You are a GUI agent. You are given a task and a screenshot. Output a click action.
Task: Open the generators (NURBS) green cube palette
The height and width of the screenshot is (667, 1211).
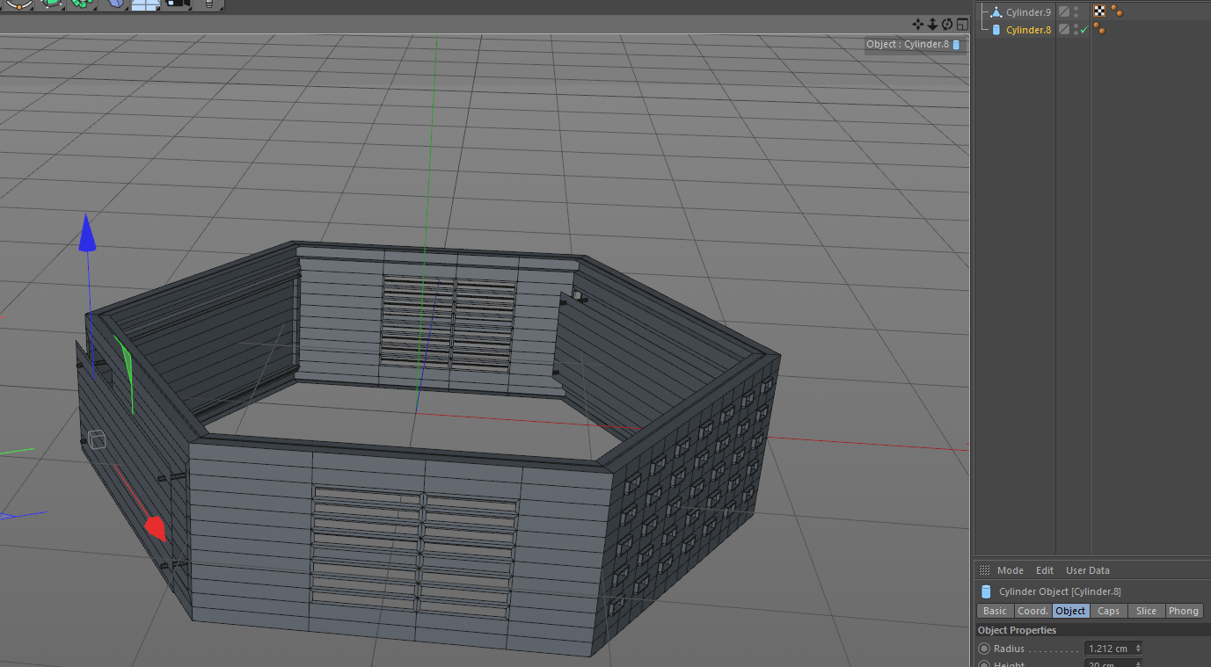tap(52, 4)
